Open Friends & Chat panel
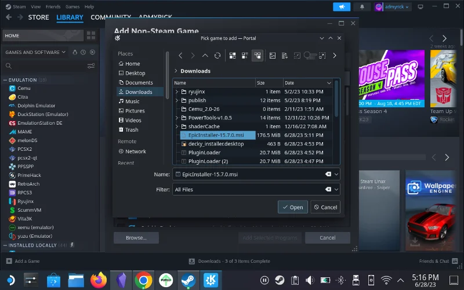 coord(438,261)
